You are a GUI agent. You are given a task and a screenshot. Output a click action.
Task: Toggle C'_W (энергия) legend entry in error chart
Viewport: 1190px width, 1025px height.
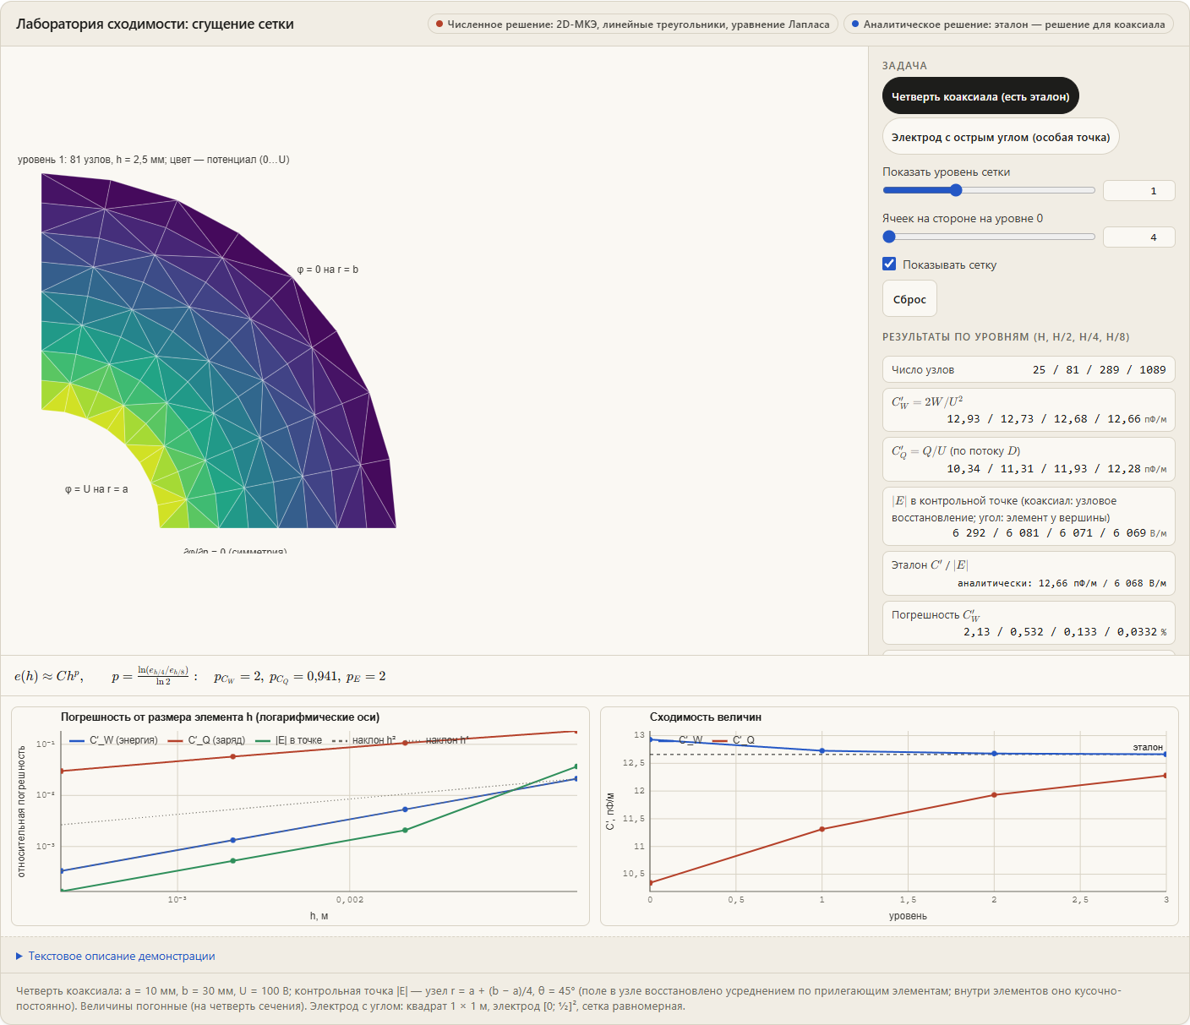click(x=112, y=740)
